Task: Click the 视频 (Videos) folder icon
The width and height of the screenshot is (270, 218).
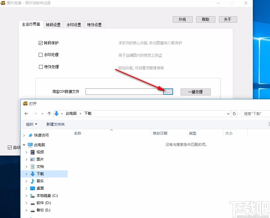Action: [x=32, y=152]
